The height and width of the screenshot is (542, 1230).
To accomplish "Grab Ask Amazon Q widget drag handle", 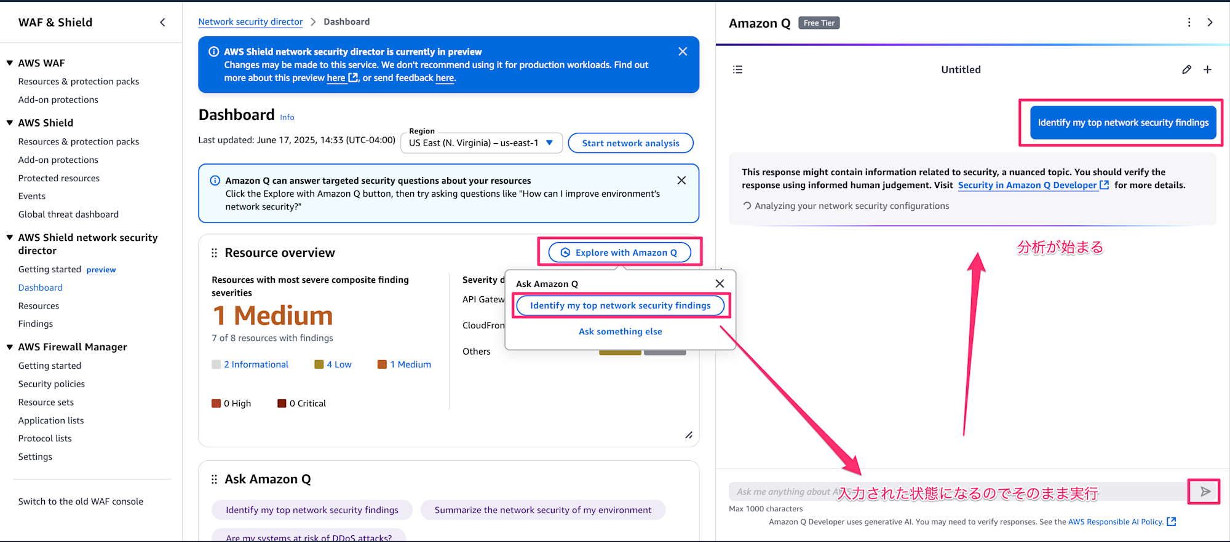I will [214, 479].
